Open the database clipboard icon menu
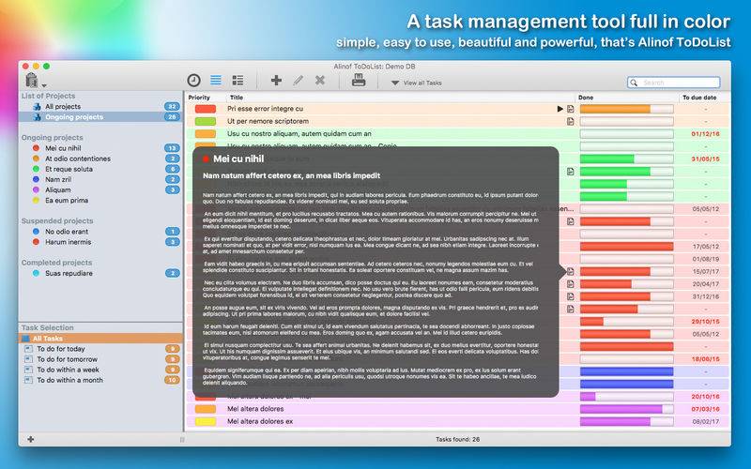Image resolution: width=751 pixels, height=469 pixels. [32, 80]
